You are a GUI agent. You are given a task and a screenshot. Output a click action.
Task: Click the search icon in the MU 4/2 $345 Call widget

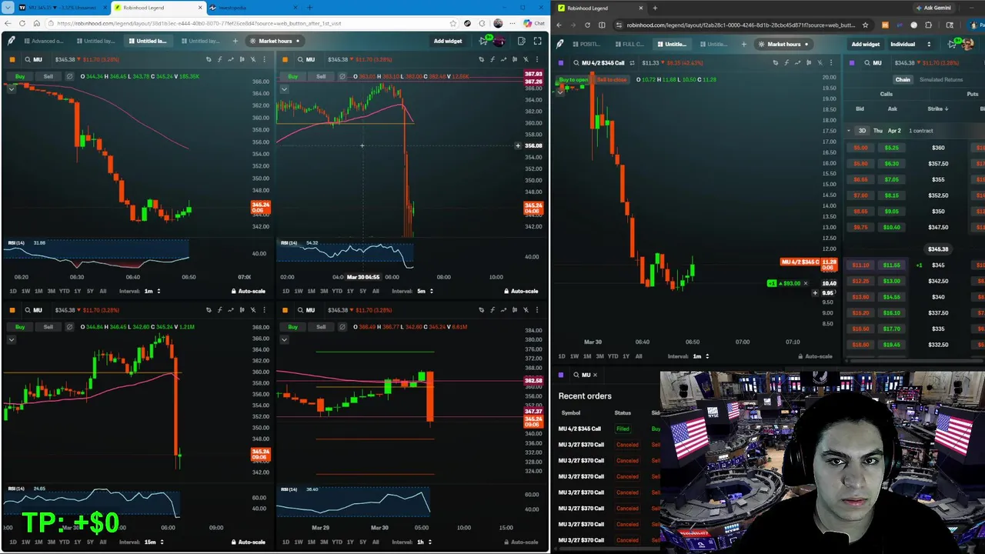pyautogui.click(x=576, y=62)
